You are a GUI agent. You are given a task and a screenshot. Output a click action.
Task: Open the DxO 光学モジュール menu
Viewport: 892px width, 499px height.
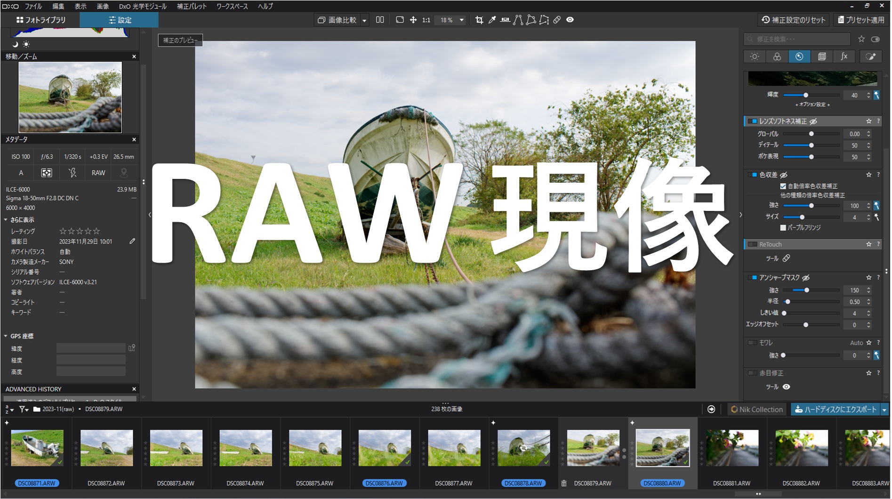(143, 6)
